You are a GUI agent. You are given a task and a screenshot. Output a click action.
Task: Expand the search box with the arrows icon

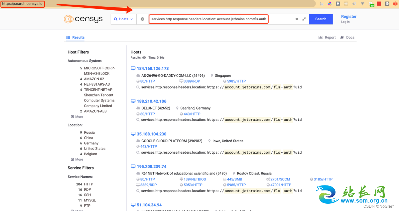[x=304, y=19]
